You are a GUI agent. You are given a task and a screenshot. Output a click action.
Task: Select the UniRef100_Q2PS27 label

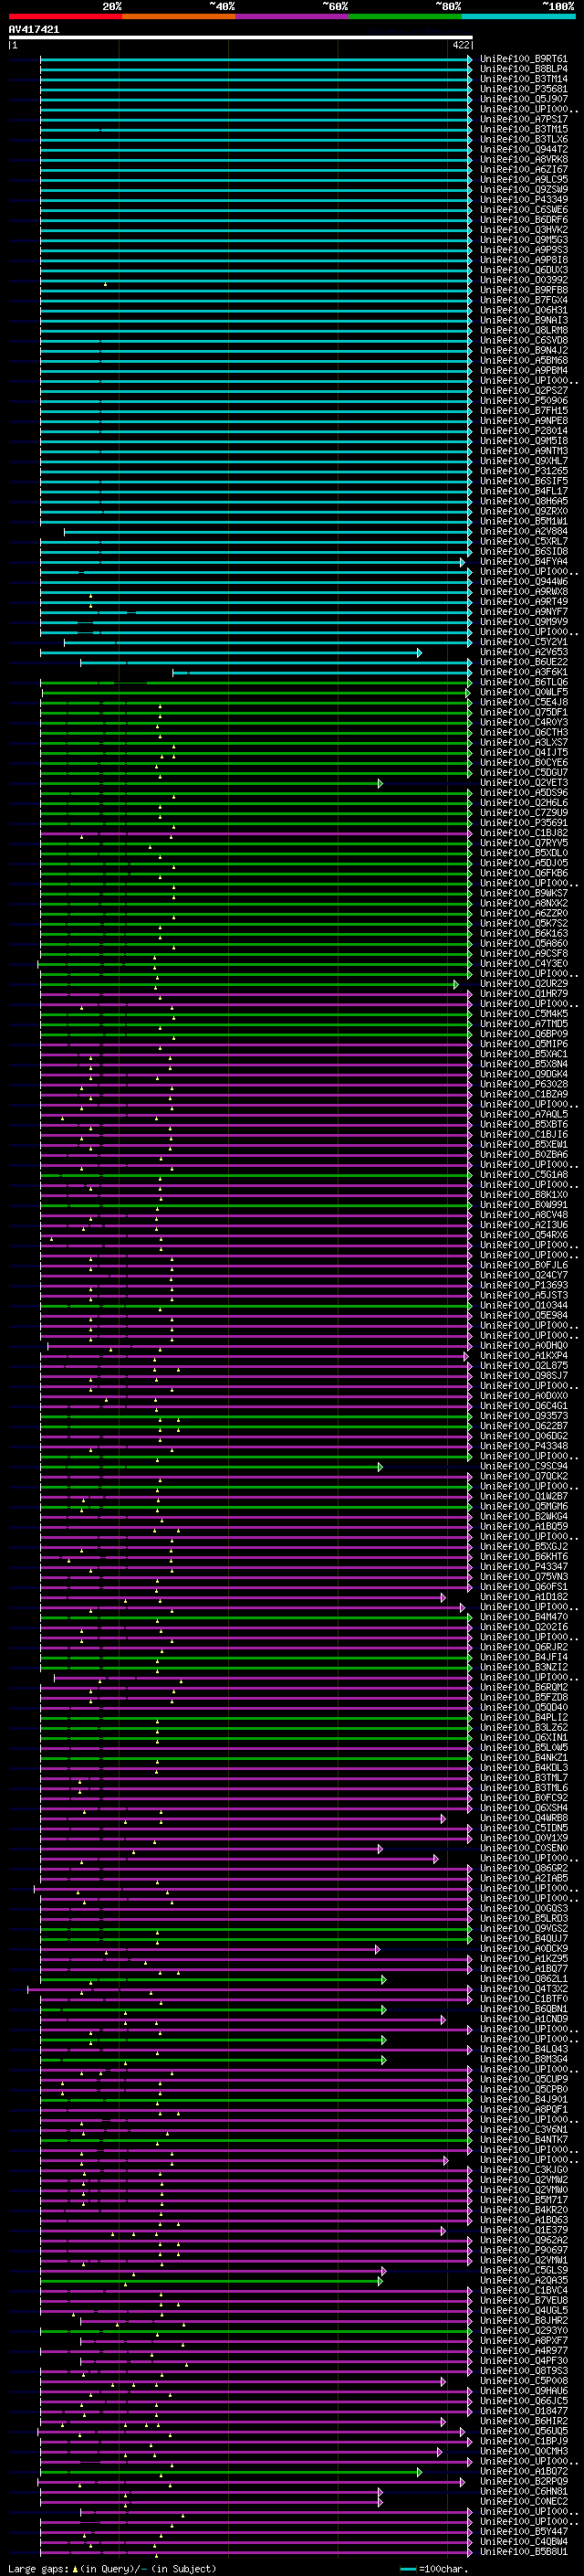click(x=524, y=391)
